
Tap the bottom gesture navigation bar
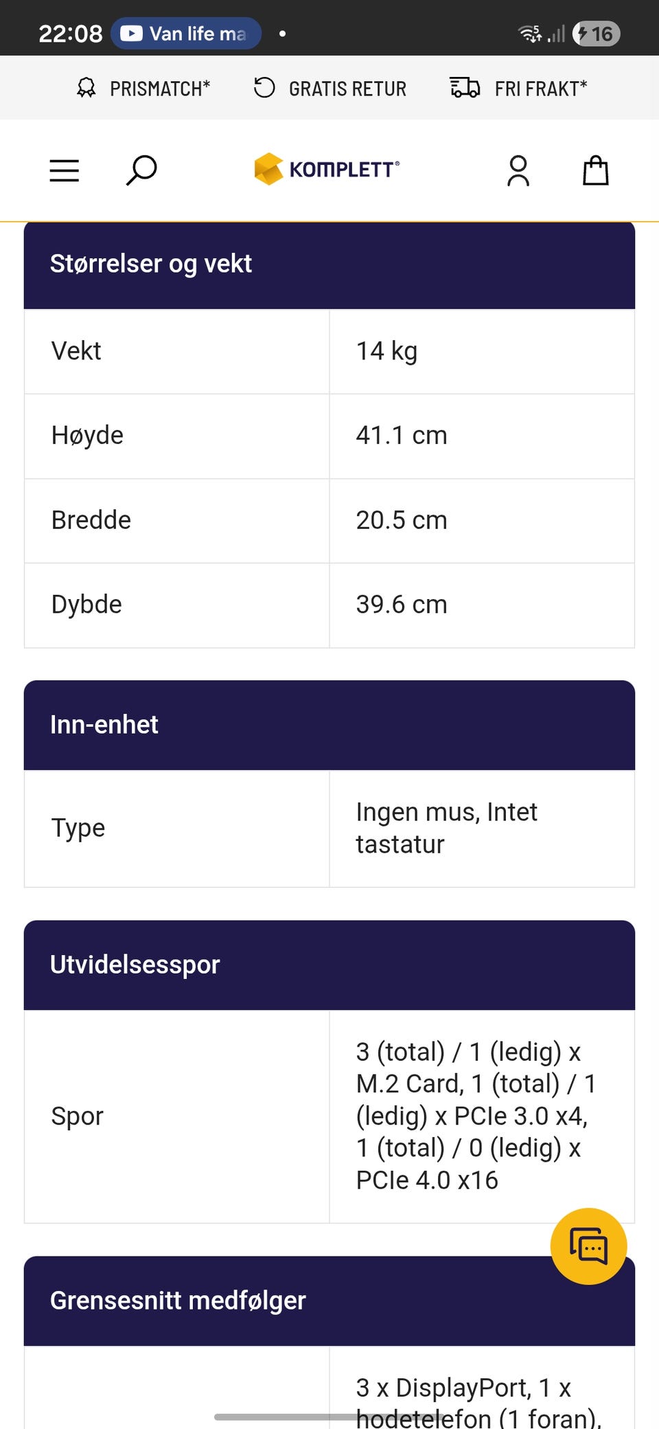point(329,1417)
